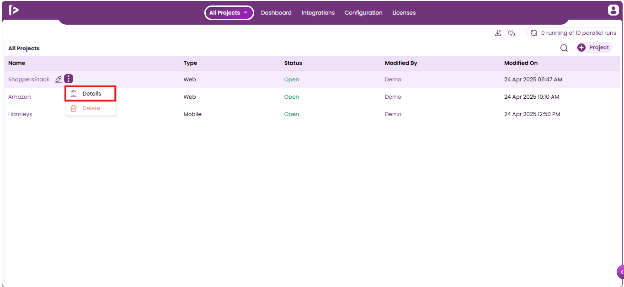Open the Amazon project link

(x=20, y=97)
